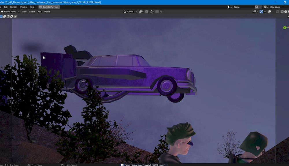This screenshot has height=166, width=289.
Task: Click the Back to Previous button
Action: pos(49,7)
